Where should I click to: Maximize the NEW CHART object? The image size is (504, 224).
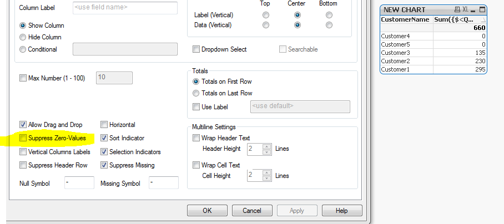point(481,10)
